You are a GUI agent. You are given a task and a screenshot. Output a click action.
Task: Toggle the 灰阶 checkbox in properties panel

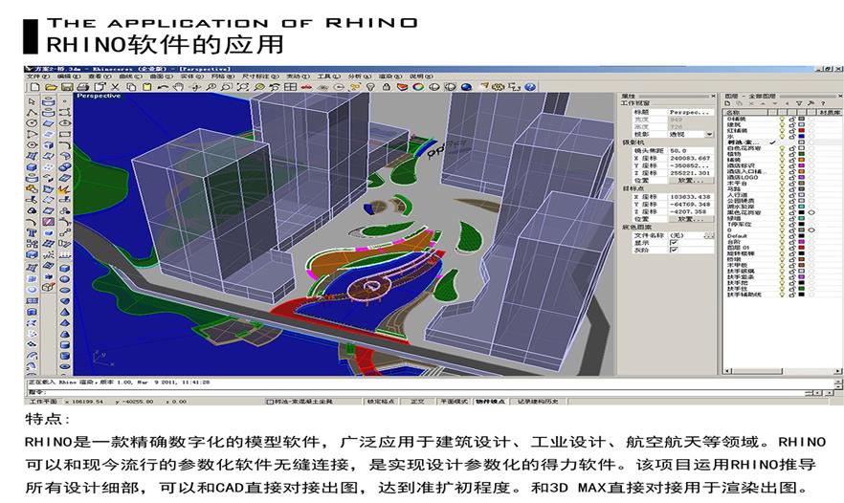674,251
